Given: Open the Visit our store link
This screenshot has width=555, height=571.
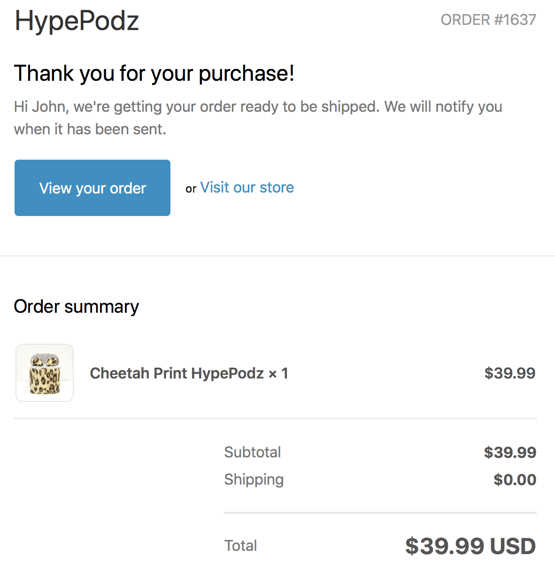Looking at the screenshot, I should (x=247, y=187).
